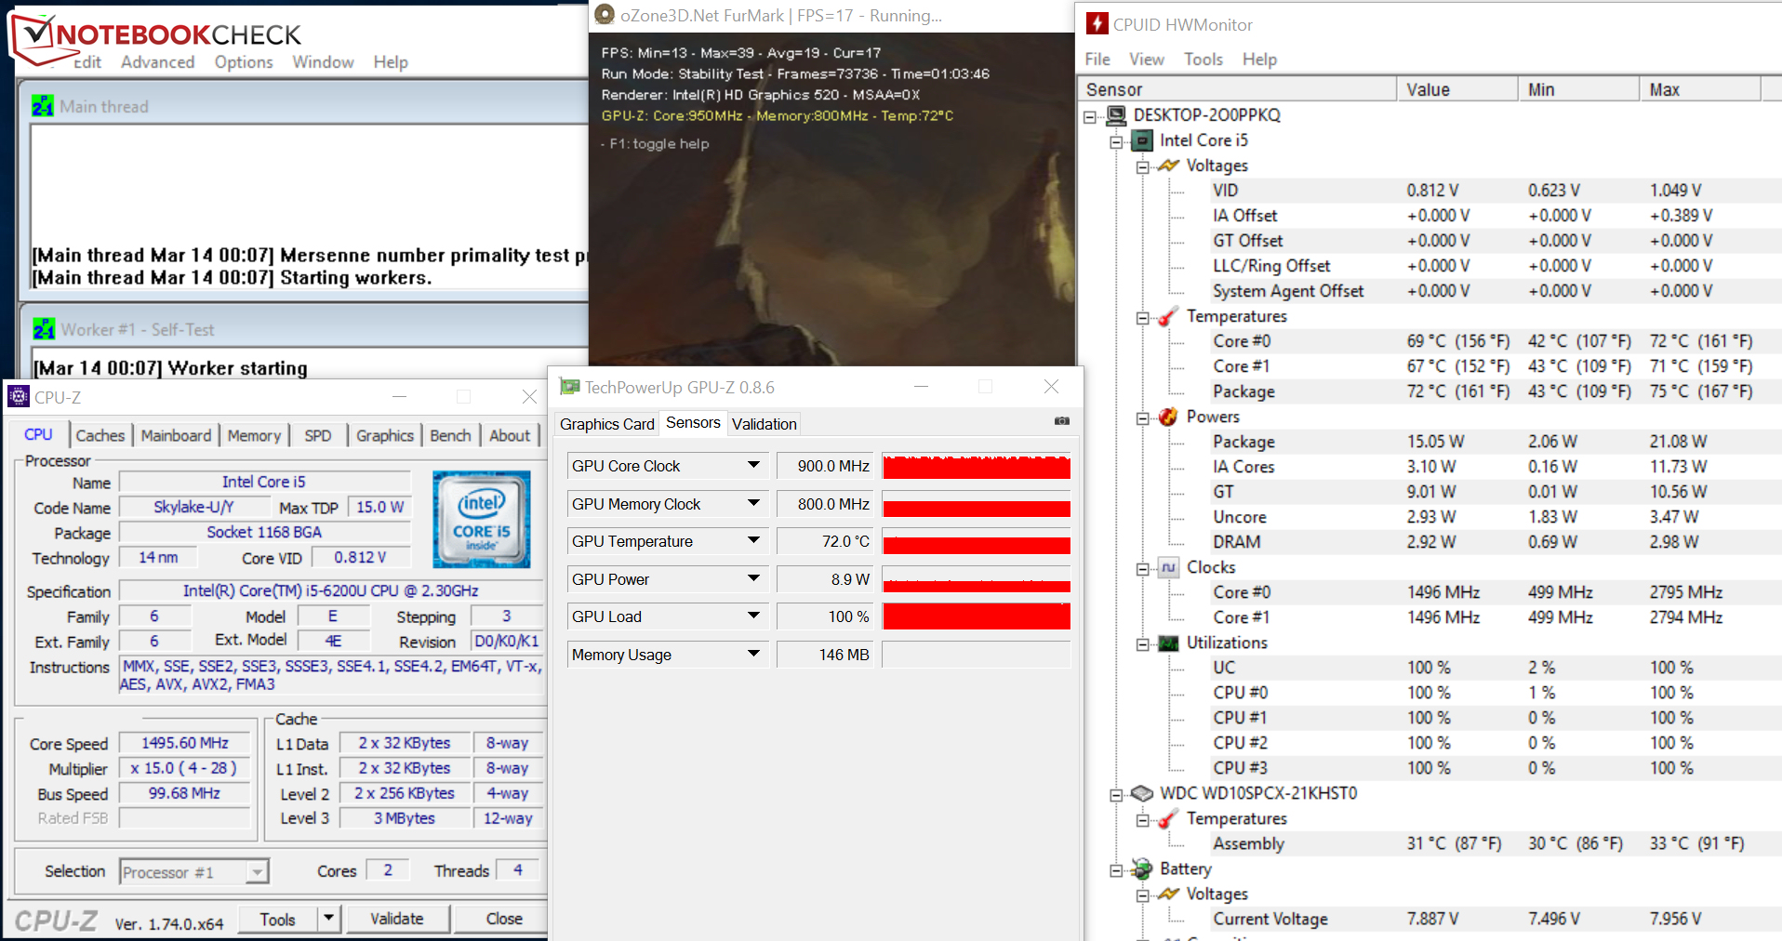Click the GPU Load red history graph
Viewport: 1782px width, 941px height.
[x=976, y=616]
